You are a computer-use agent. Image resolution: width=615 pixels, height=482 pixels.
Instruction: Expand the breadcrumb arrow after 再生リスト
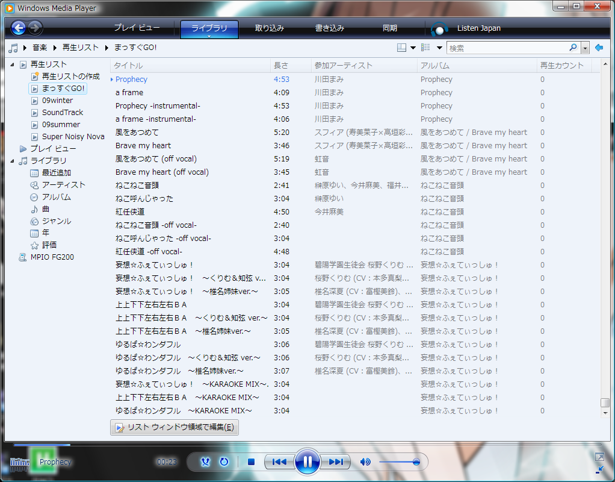(107, 48)
